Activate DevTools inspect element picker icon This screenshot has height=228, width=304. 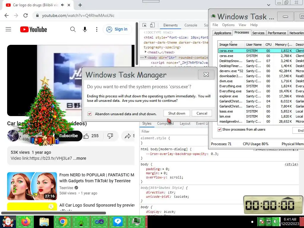(145, 25)
